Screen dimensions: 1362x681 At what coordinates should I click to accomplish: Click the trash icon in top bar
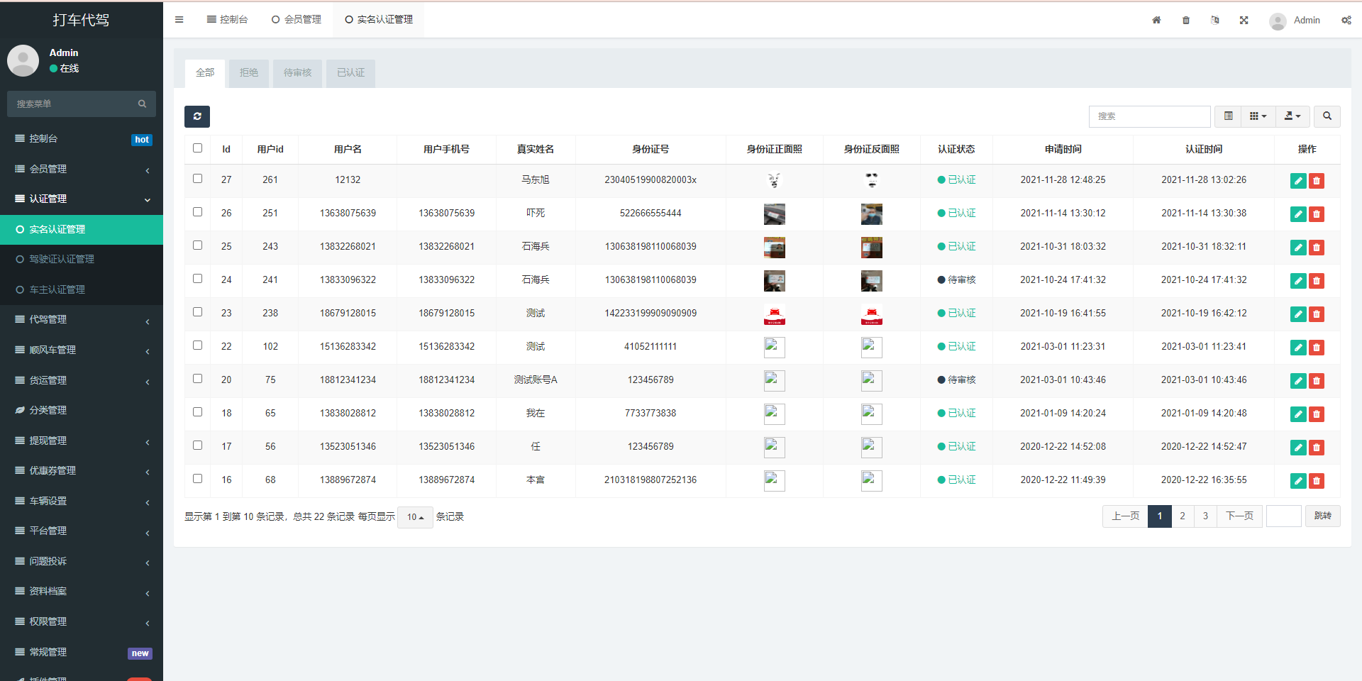pos(1186,21)
